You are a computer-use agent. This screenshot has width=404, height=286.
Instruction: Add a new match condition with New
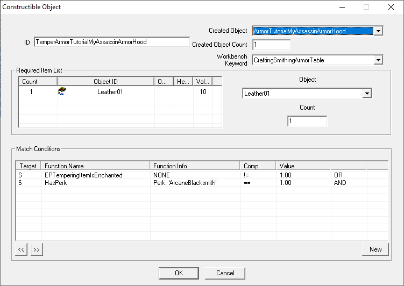click(x=375, y=249)
